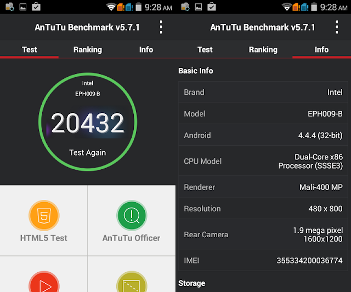
Task: Tap Wi-Fi status icon on right screen
Action: click(286, 7)
